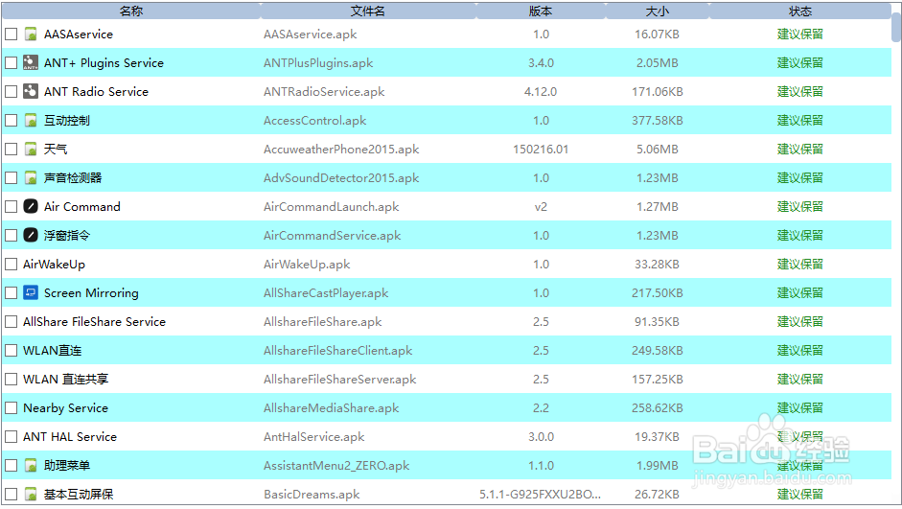
Task: Check the 基本互动屏保 checkbox
Action: [x=11, y=494]
